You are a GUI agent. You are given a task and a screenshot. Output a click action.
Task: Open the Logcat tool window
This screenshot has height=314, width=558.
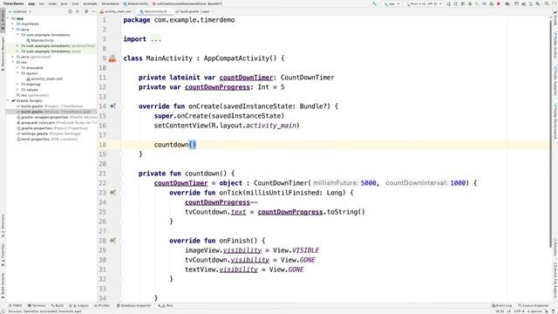[x=79, y=305]
